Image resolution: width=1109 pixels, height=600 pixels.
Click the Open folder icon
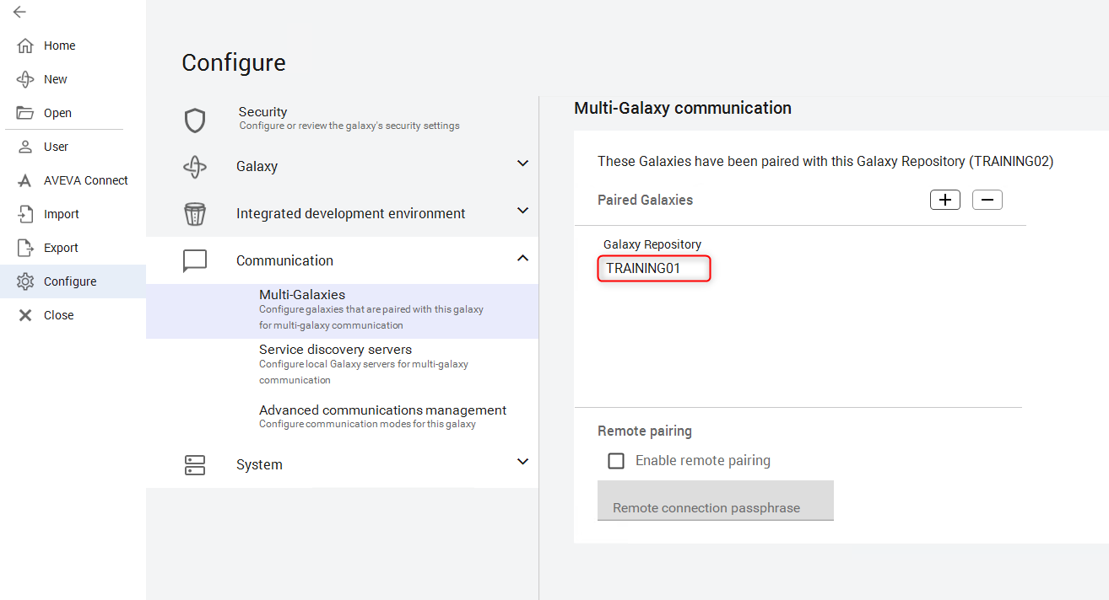coord(25,113)
